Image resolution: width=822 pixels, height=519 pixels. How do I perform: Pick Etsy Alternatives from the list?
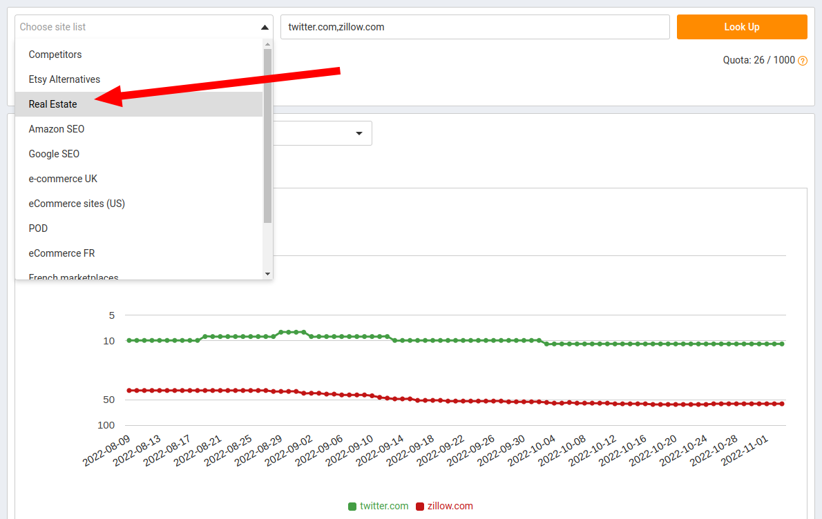[x=64, y=79]
